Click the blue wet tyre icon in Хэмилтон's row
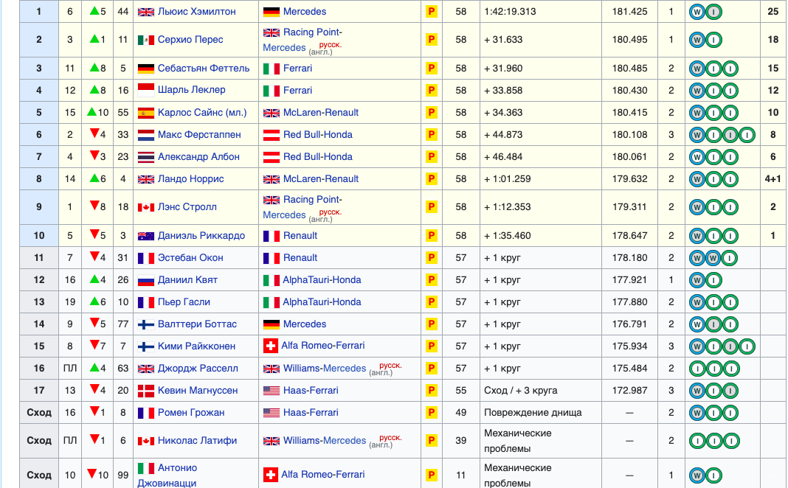 click(x=697, y=12)
